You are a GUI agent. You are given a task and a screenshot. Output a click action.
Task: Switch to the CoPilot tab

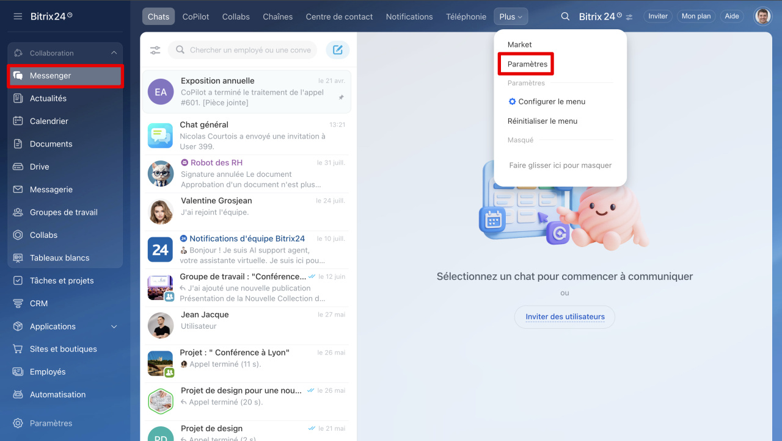coord(195,16)
